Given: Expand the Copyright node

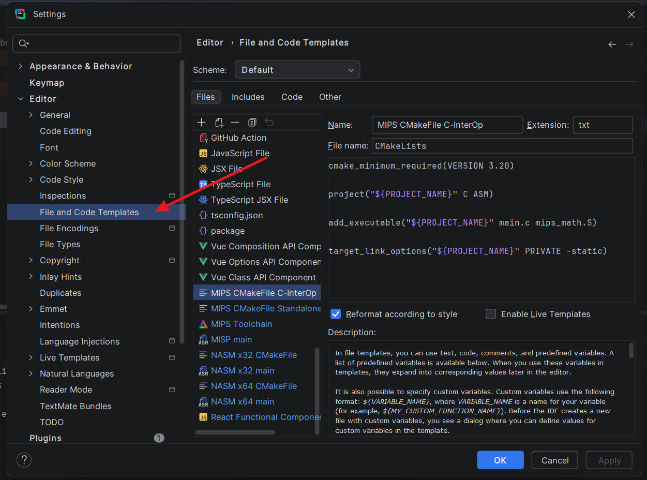Looking at the screenshot, I should pos(31,260).
